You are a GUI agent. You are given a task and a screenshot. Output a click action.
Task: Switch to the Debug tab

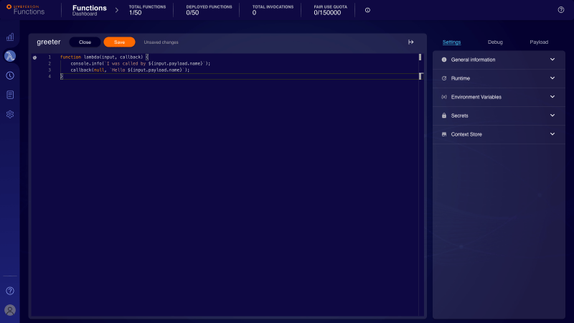(495, 42)
